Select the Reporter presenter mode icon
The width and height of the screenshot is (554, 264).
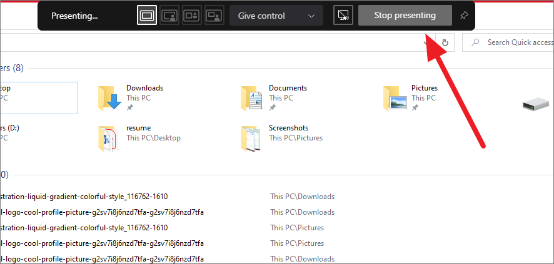(x=214, y=16)
